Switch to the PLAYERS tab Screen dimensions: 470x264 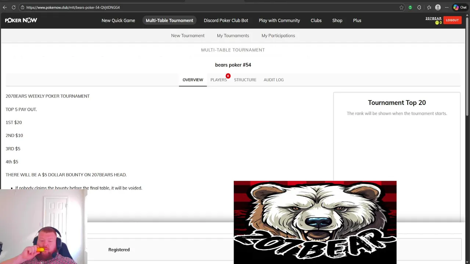pyautogui.click(x=218, y=80)
